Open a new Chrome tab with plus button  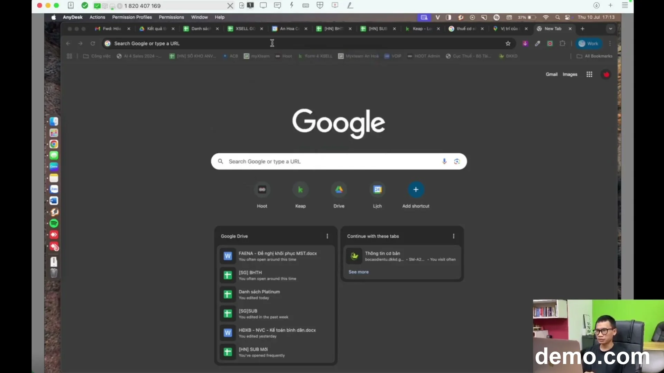click(582, 29)
